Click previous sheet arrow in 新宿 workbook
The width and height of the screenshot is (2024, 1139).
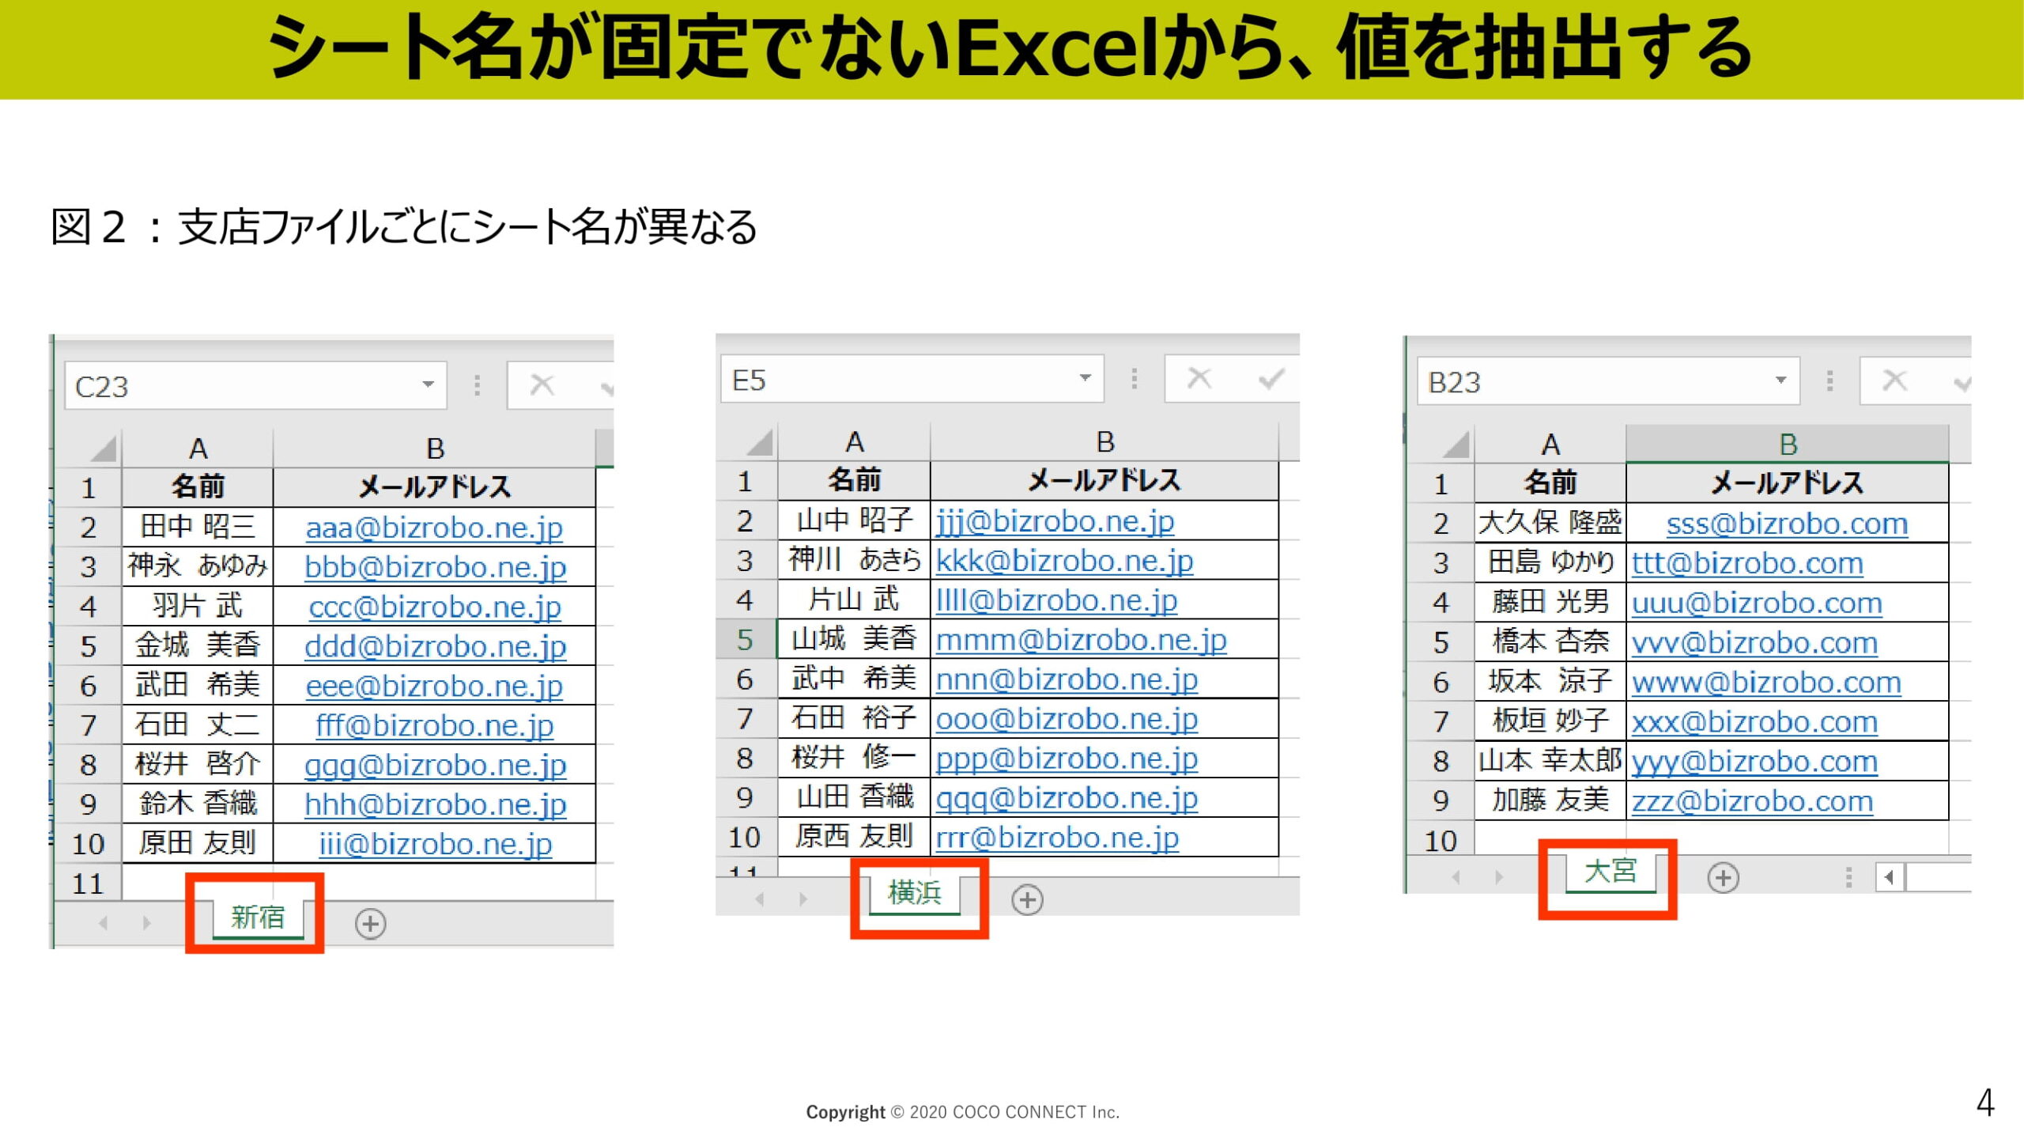(103, 923)
